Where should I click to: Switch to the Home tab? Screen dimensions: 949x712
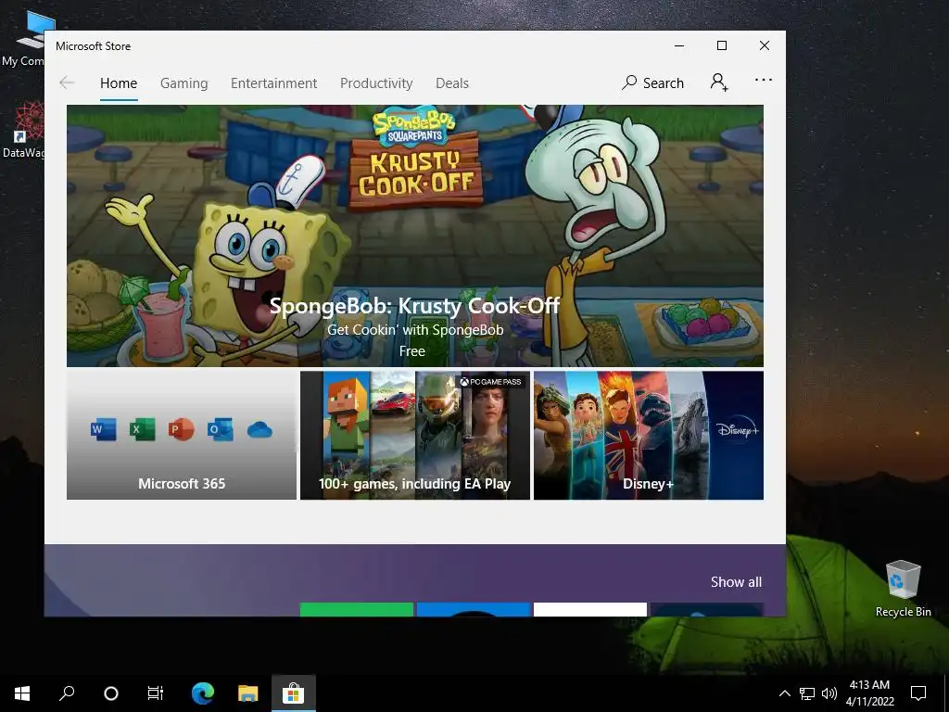(x=119, y=83)
